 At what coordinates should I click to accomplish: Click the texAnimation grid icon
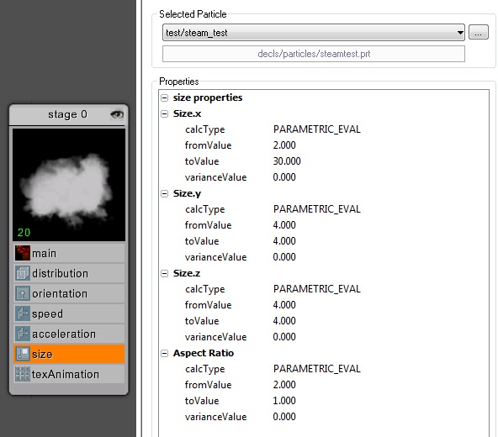tap(22, 374)
